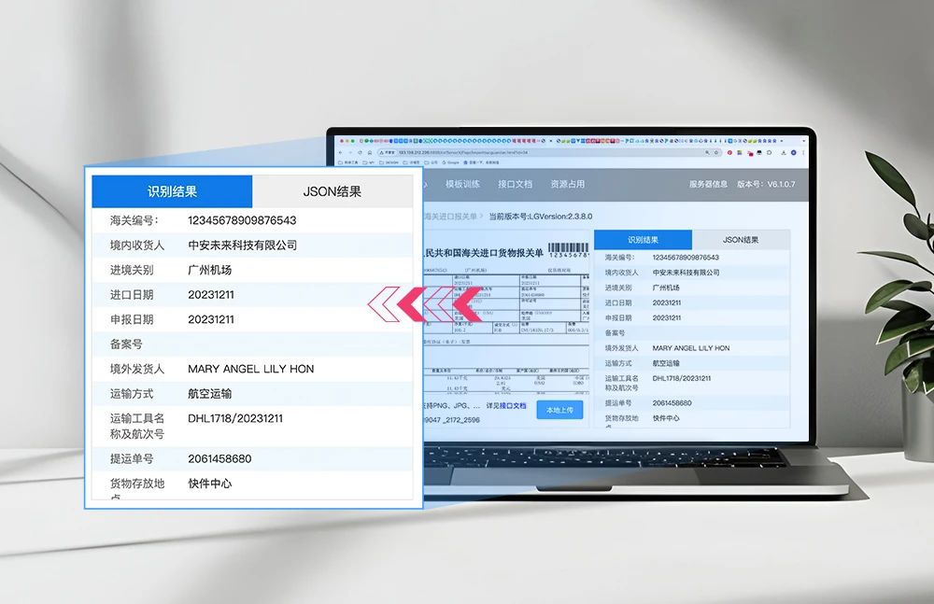Click browser forward arrow on laptop

pyautogui.click(x=350, y=152)
